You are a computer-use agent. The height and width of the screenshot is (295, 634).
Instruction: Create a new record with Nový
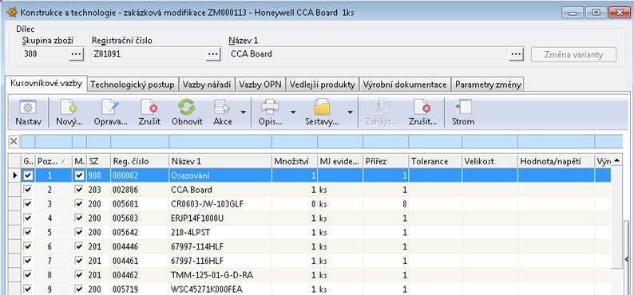69,113
